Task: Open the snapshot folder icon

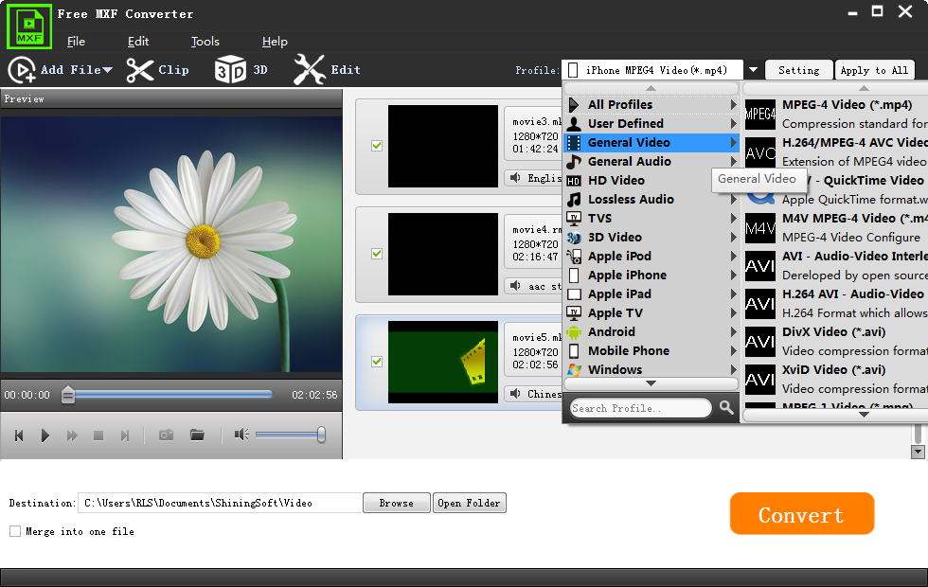Action: (197, 435)
